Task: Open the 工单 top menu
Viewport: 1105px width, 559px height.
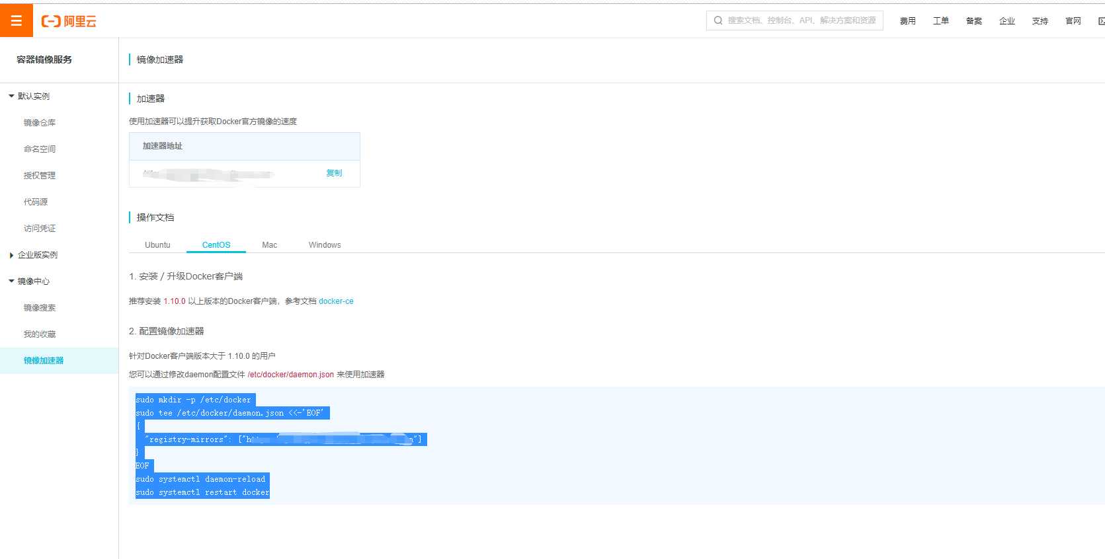Action: (x=941, y=21)
